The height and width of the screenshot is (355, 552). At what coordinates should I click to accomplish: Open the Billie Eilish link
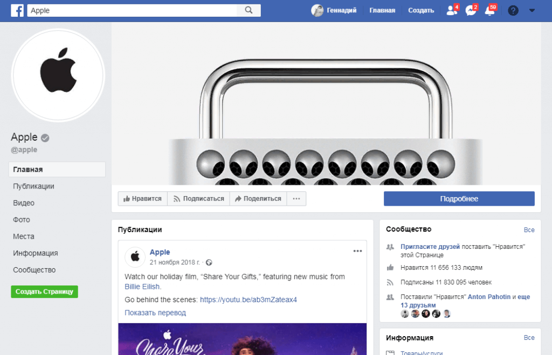(x=142, y=287)
